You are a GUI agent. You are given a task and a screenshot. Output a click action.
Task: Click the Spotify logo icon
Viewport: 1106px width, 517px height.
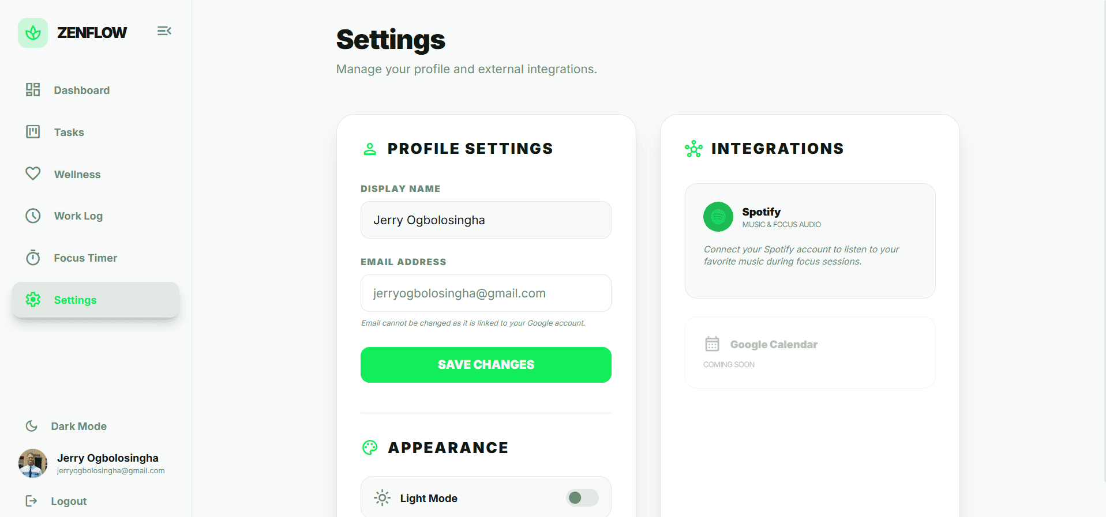pos(718,217)
